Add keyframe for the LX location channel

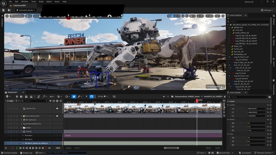pyautogui.click(x=270, y=108)
